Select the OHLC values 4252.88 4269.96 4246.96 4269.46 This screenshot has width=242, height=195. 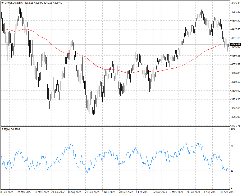point(43,3)
